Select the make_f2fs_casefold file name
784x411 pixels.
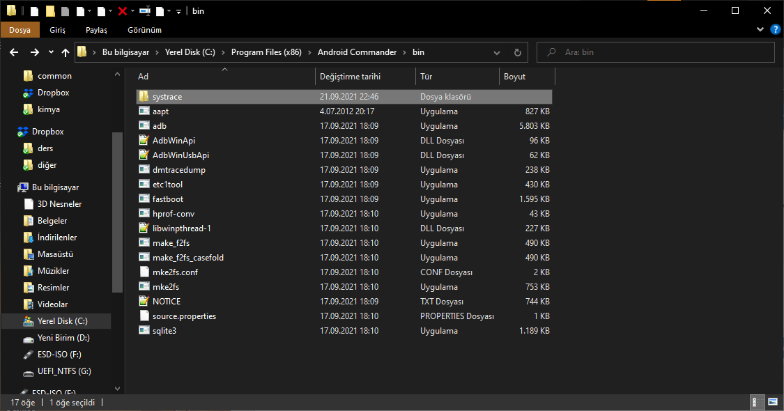(x=188, y=258)
